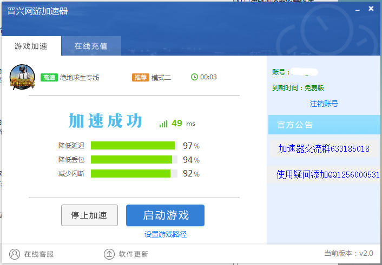The width and height of the screenshot is (382, 265).
Task: Open the 在线充值 tab
Action: coord(91,46)
